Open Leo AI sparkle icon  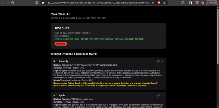click(203, 3)
